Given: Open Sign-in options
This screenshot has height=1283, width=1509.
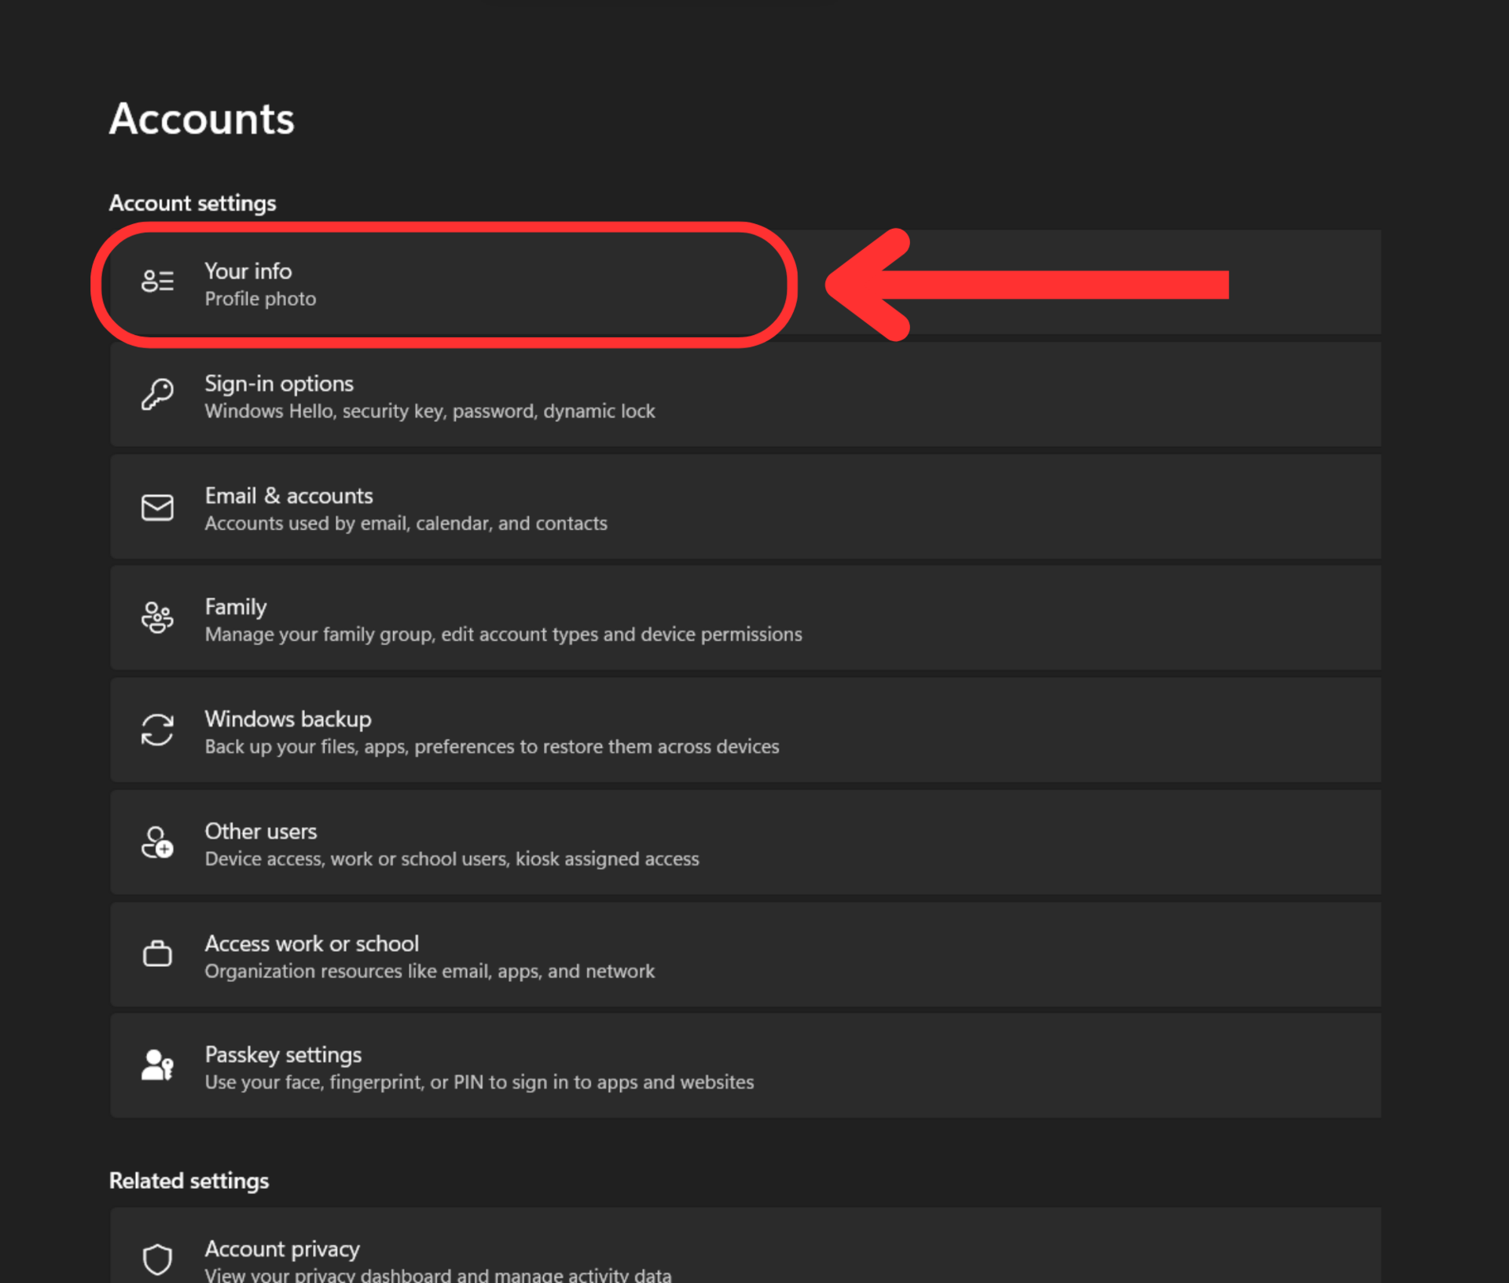Looking at the screenshot, I should [x=279, y=384].
